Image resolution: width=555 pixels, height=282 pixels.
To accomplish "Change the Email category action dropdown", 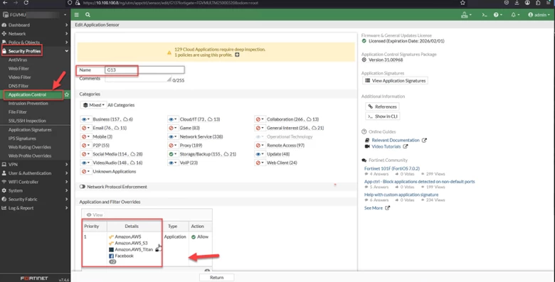I will (86, 128).
